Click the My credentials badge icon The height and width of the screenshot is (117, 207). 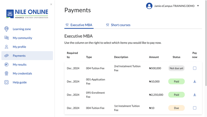click(x=7, y=73)
